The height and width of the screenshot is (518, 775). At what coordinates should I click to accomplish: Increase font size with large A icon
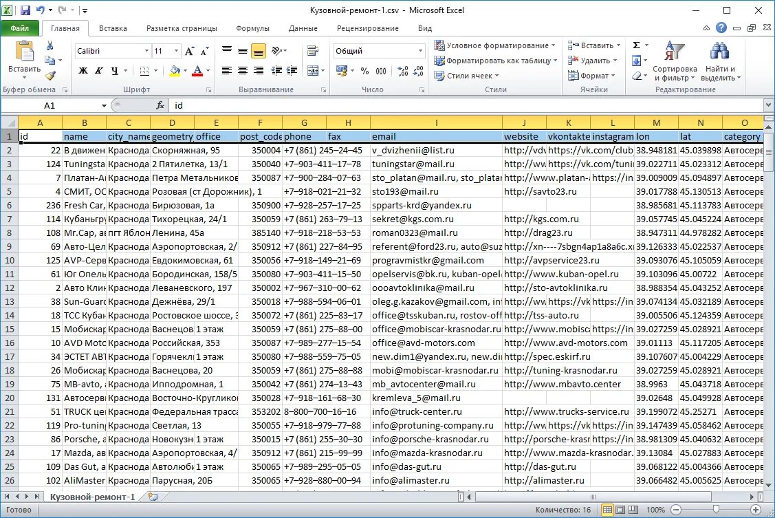coord(189,51)
